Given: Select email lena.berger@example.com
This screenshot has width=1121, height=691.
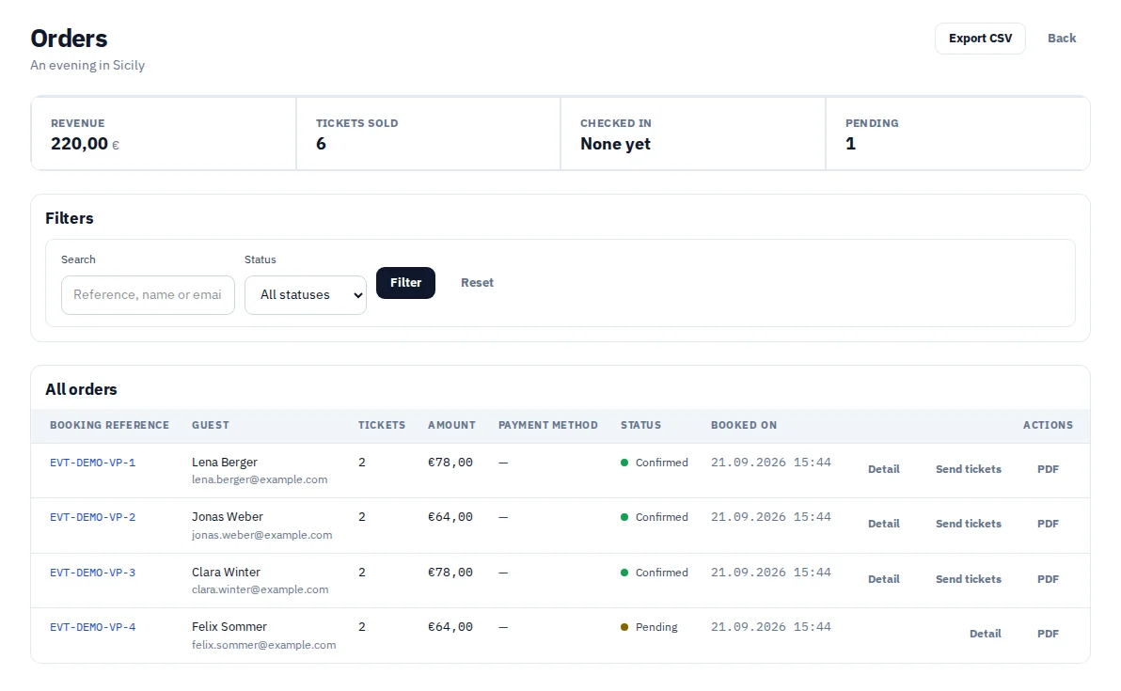Looking at the screenshot, I should (260, 479).
